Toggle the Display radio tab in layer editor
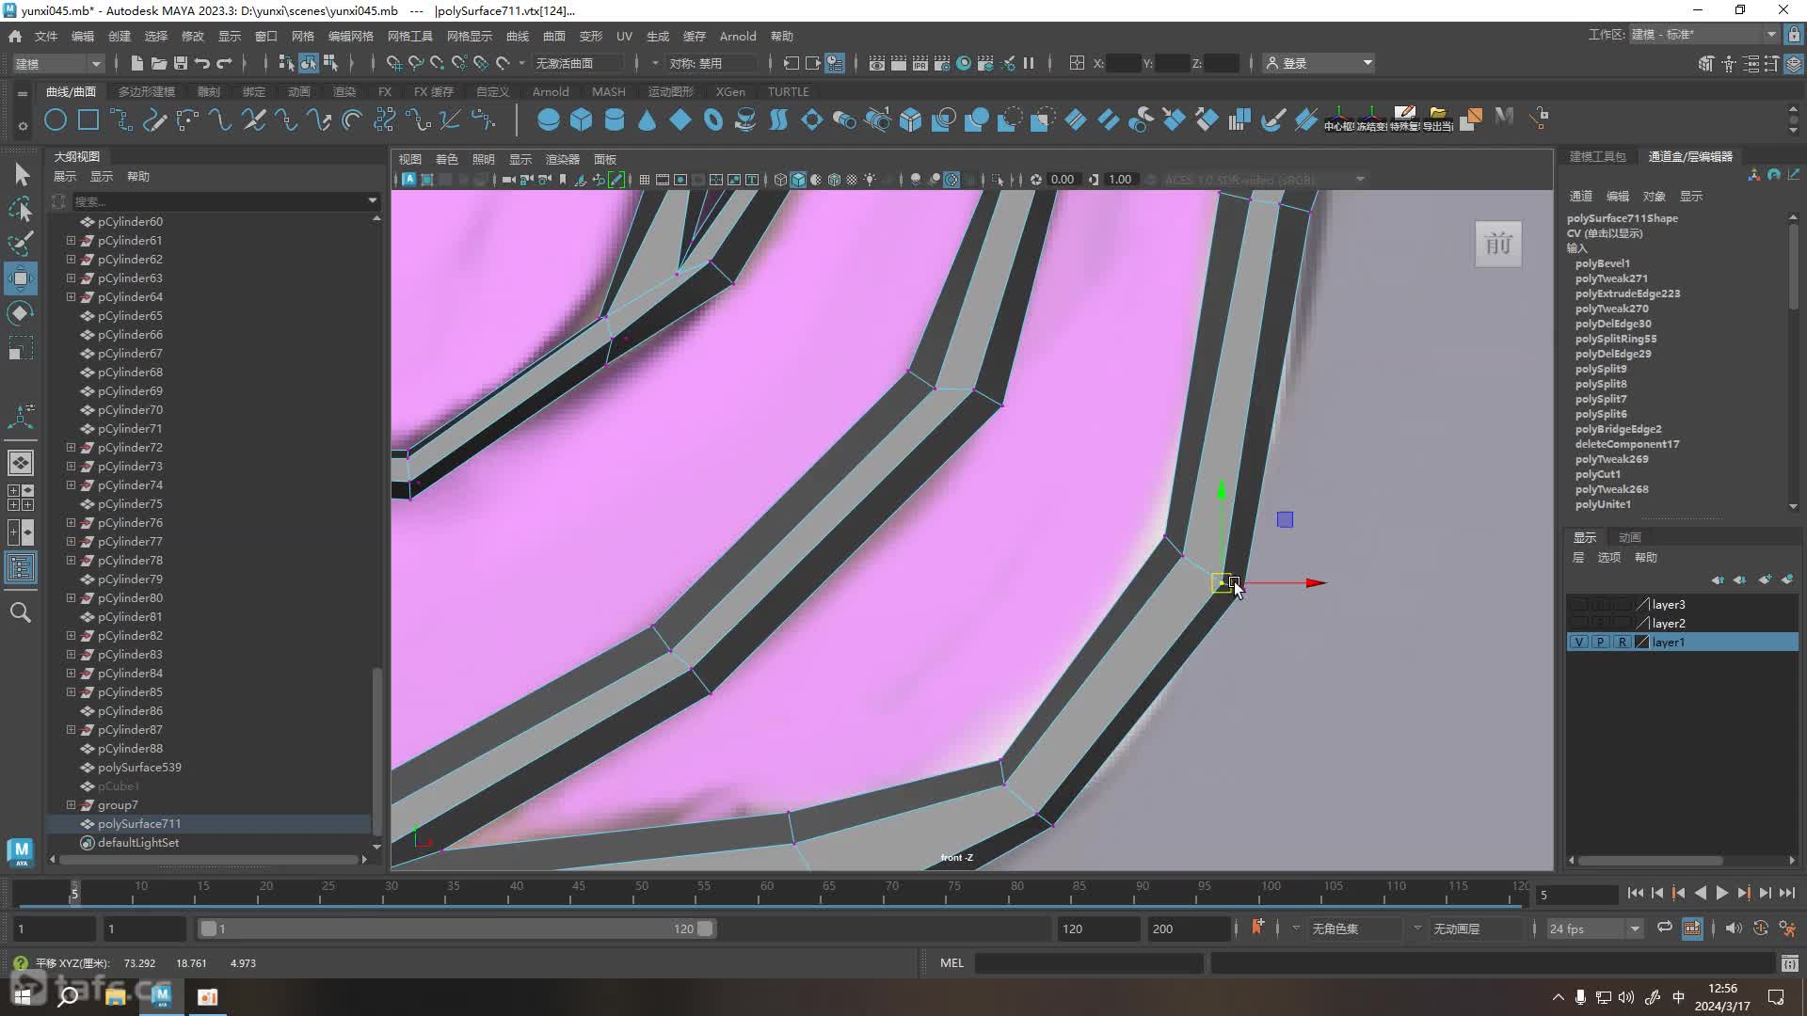 tap(1585, 537)
